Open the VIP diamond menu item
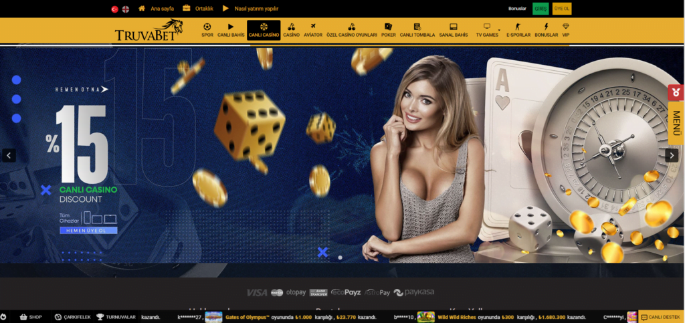 566,31
